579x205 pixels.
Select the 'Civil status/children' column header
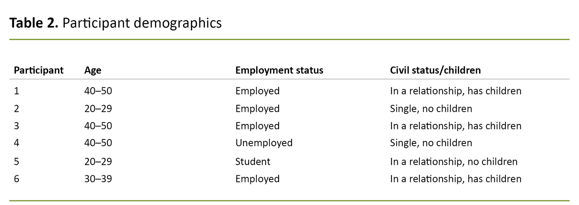435,70
